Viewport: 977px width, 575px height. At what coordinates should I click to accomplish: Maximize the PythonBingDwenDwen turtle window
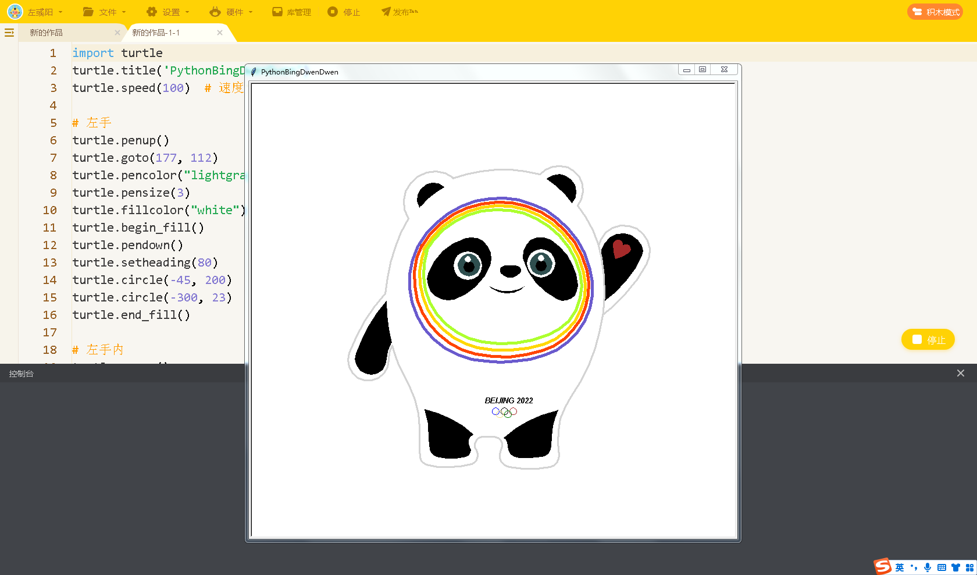tap(703, 70)
